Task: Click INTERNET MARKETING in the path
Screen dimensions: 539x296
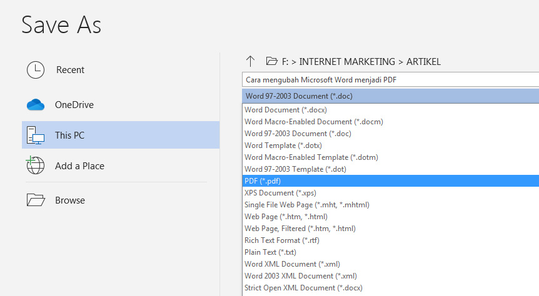Action: (x=347, y=62)
